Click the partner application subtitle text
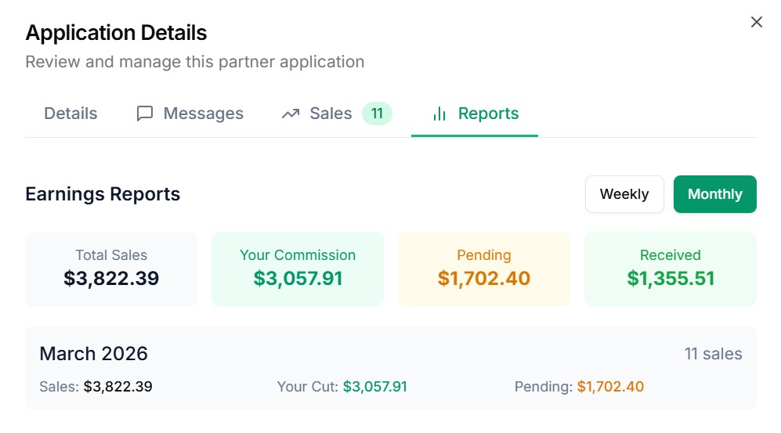781x433 pixels. pos(194,61)
